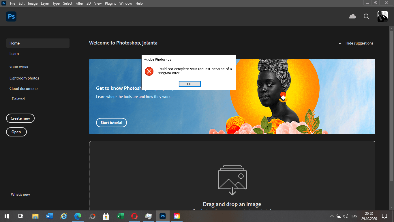Open the File menu
Image resolution: width=394 pixels, height=222 pixels.
point(12,3)
